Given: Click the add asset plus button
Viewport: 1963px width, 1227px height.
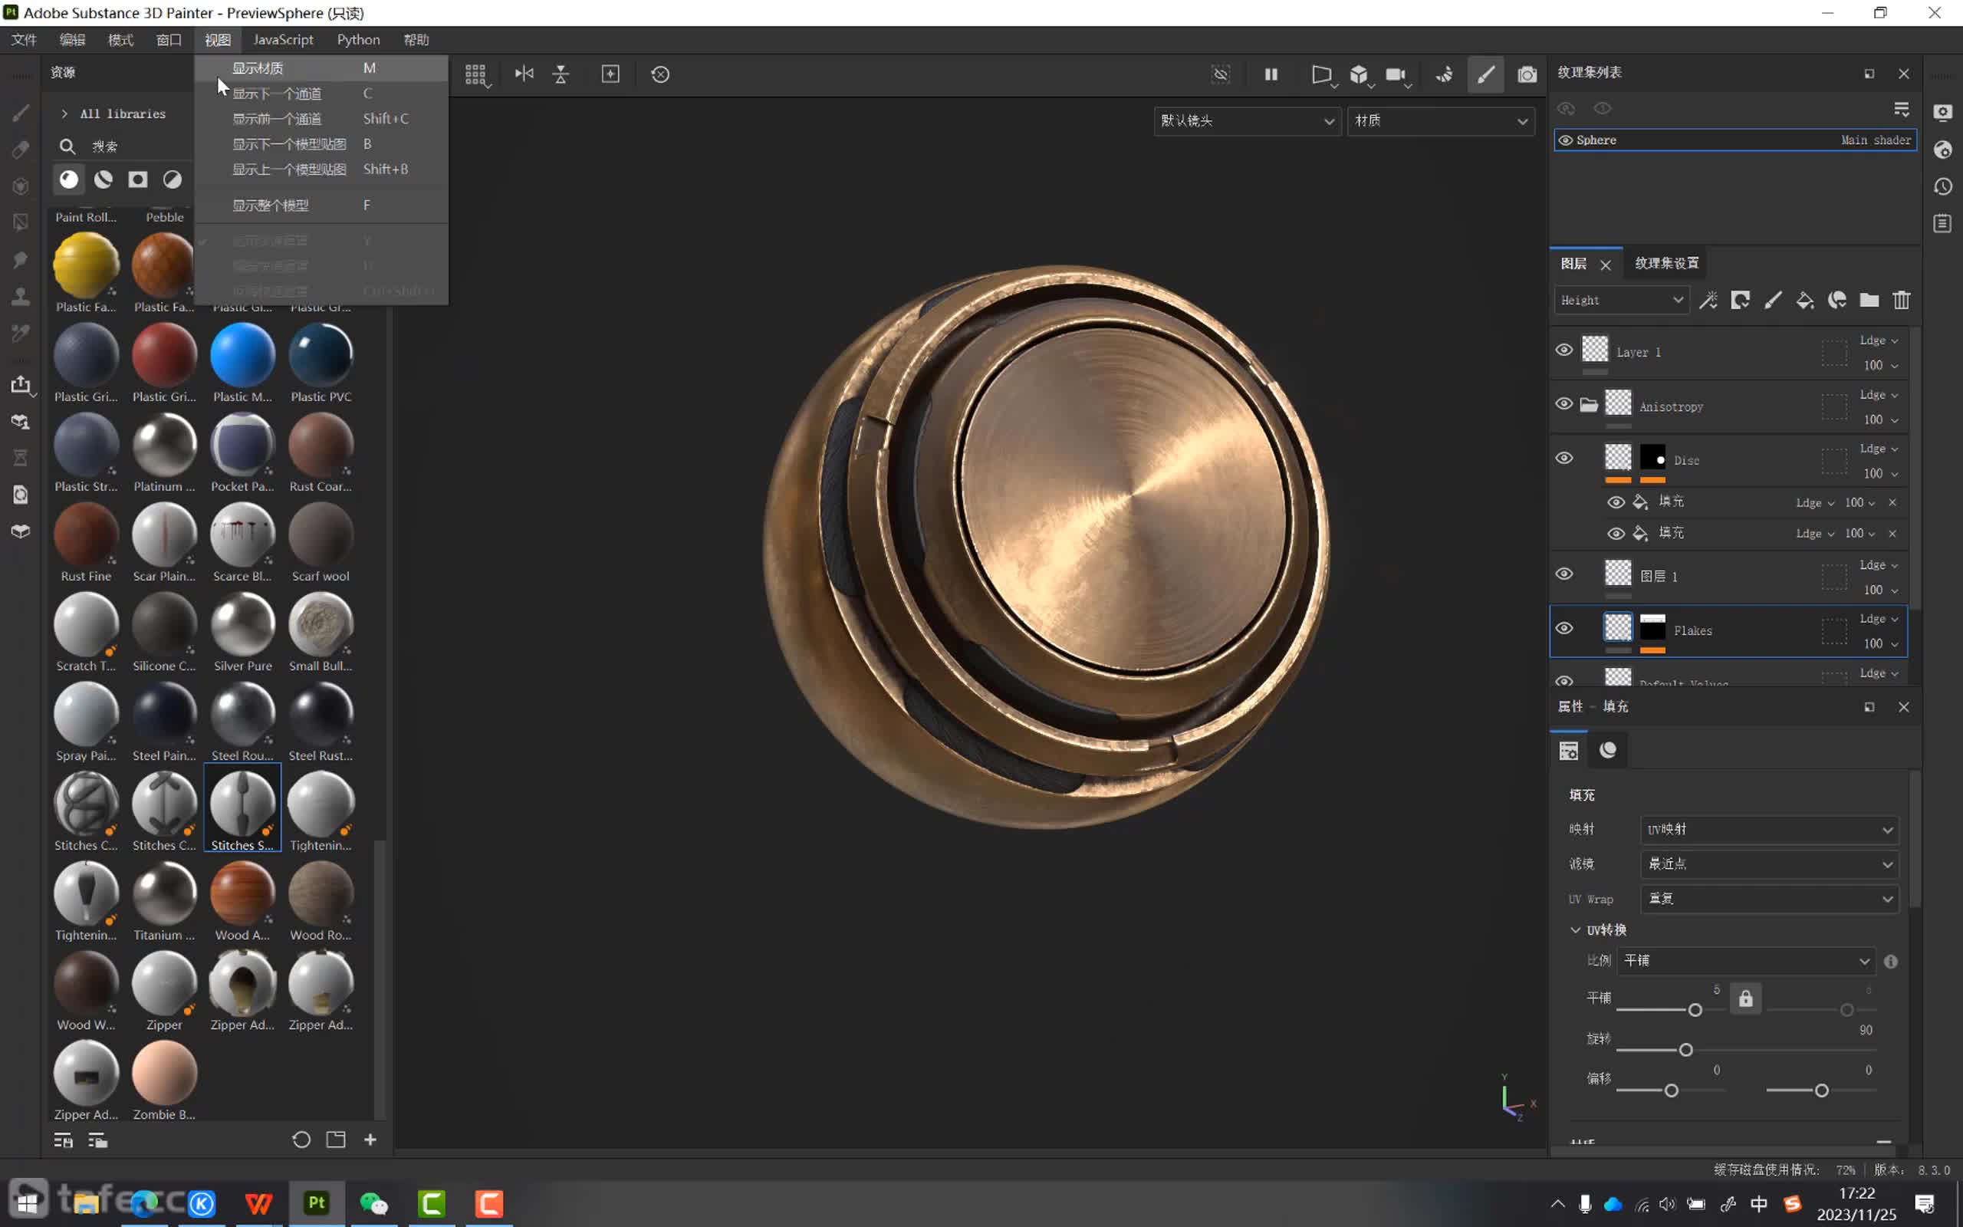Looking at the screenshot, I should click(370, 1140).
